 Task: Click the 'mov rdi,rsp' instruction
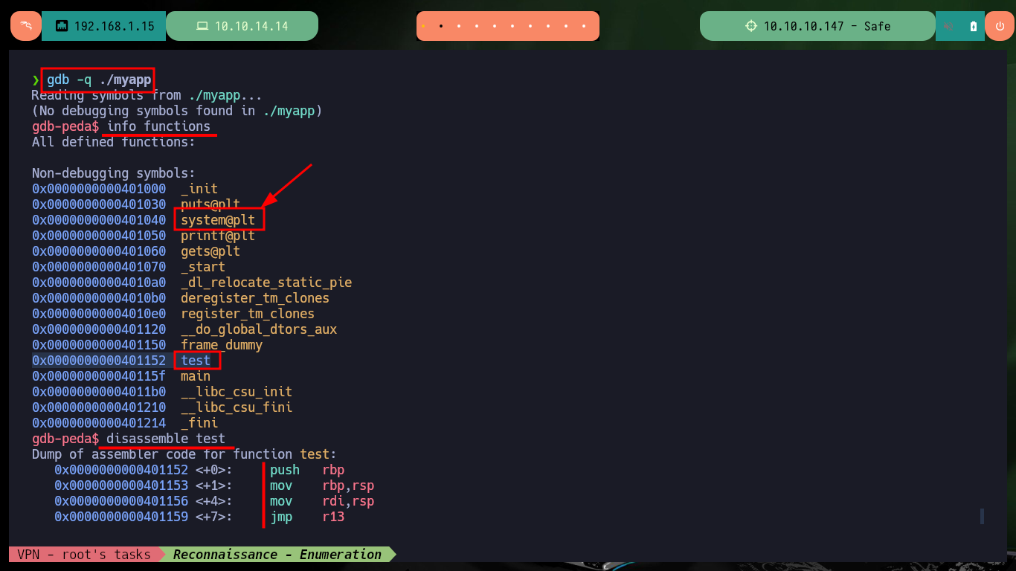tap(322, 501)
